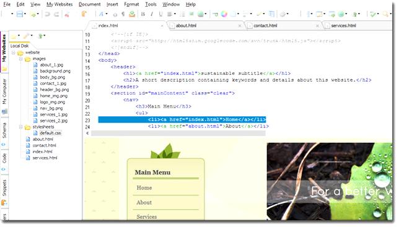Viewport: 399px width, 227px height.
Task: Click the green download-arrow tray icon
Action: pos(132,14)
